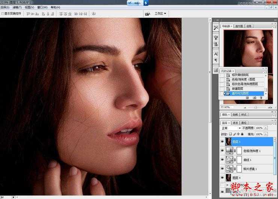Open the 窗口(W) menu
This screenshot has height=199, width=278.
42,7
